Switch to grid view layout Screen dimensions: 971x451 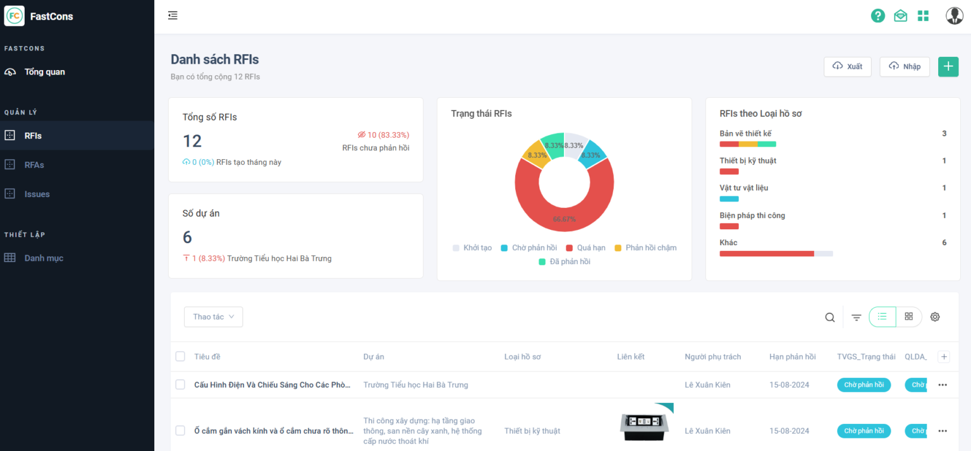click(x=908, y=316)
